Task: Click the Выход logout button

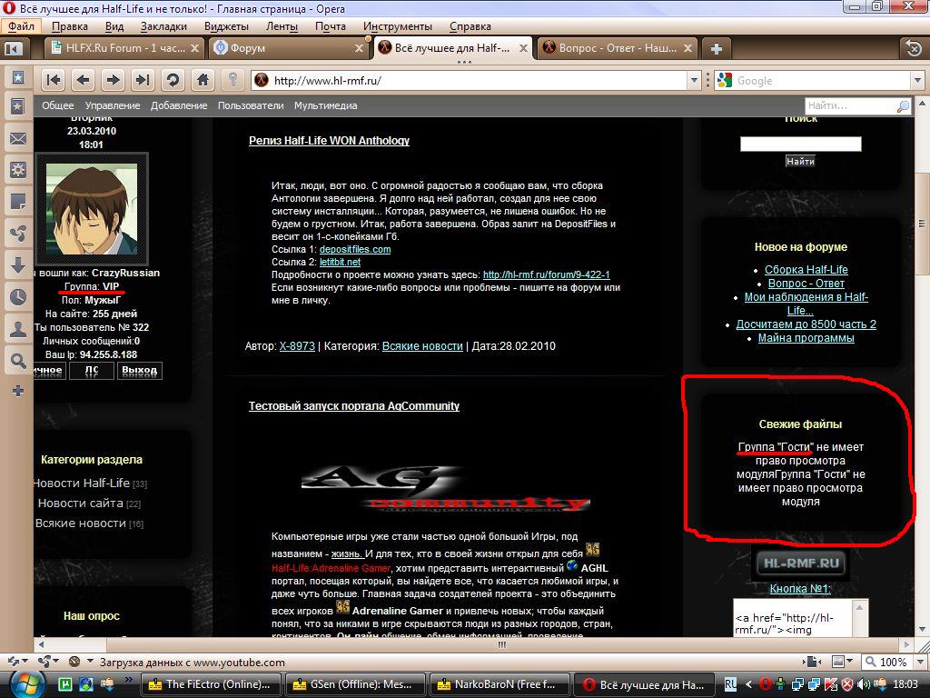Action: (x=139, y=371)
